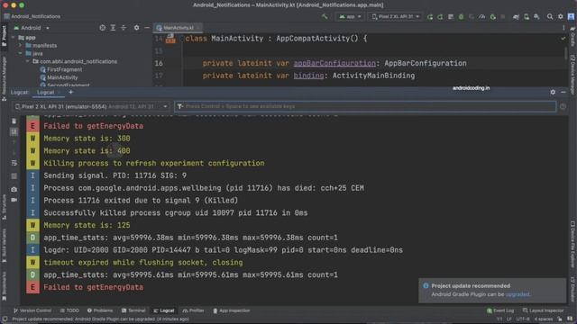Click the Device Manager toolbar icon

tap(527, 16)
